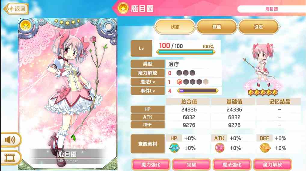Switch to the 技能 tab

click(x=217, y=27)
